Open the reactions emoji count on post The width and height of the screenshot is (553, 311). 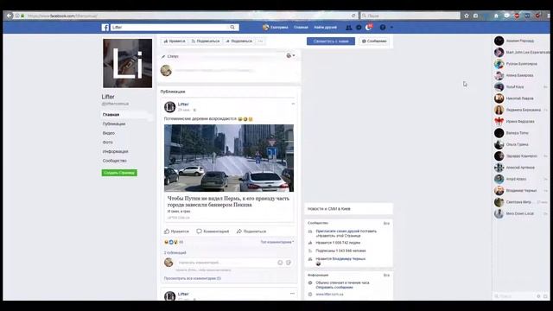(174, 242)
